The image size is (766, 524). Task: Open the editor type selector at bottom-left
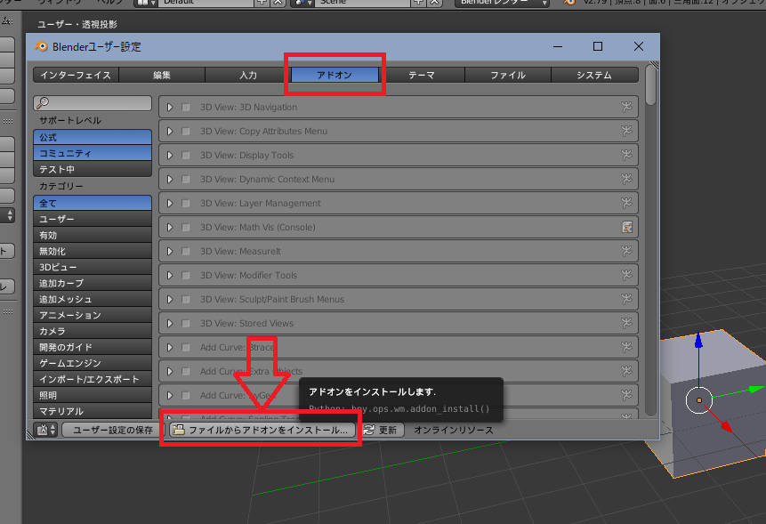pos(46,430)
